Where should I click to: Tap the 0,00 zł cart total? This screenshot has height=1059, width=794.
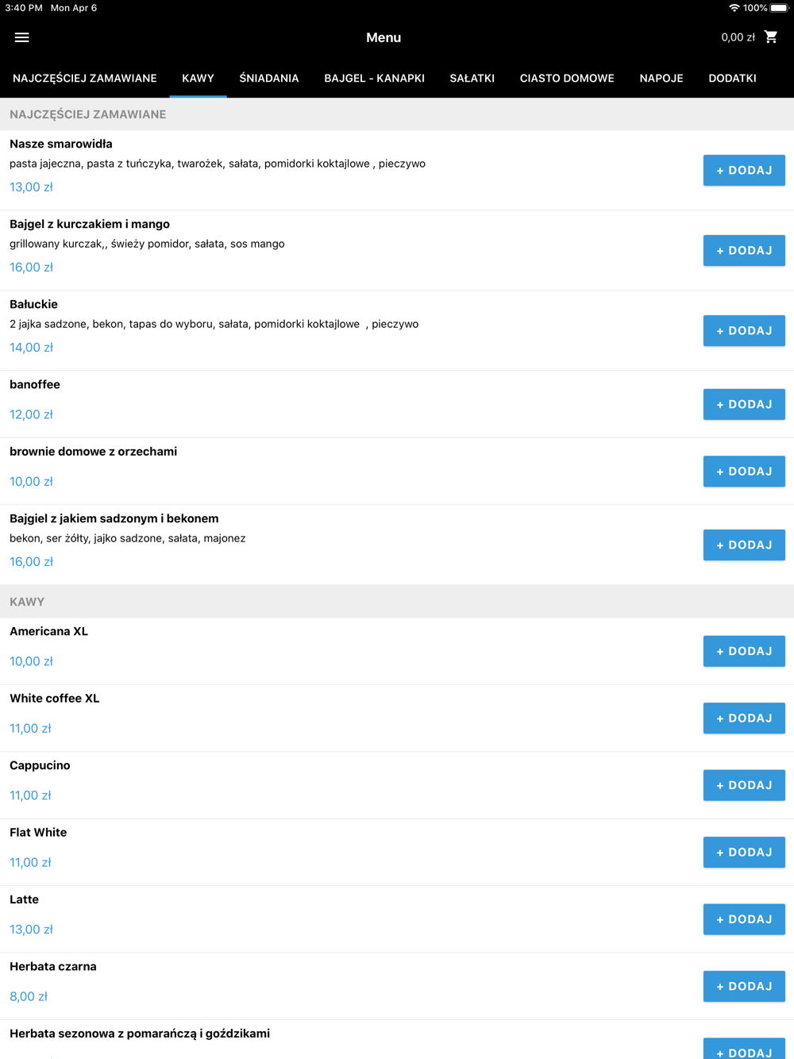pyautogui.click(x=738, y=37)
